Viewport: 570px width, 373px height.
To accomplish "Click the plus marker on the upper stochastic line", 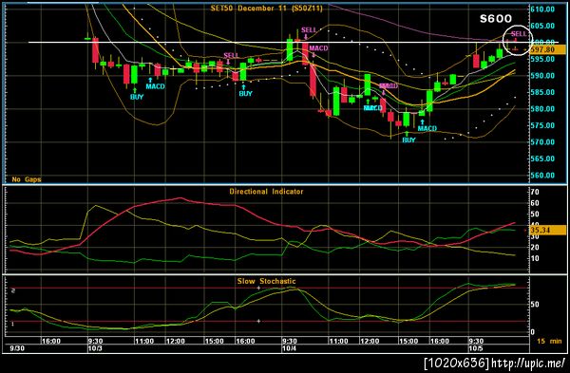I will tap(258, 288).
